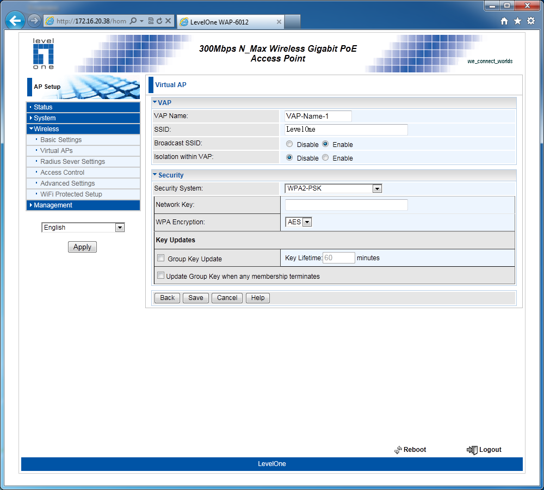544x490 pixels.
Task: Select the LevelOne WAP-6012 tab
Action: click(x=230, y=22)
